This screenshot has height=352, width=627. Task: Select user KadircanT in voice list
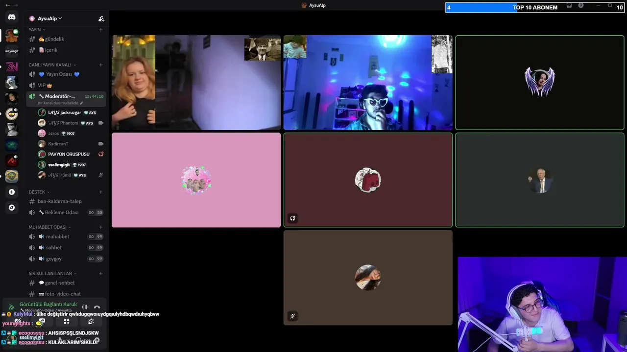click(x=71, y=144)
